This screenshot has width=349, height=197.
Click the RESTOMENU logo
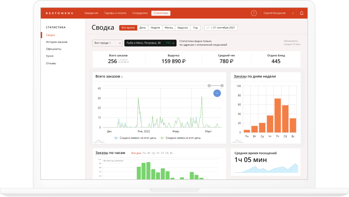[x=59, y=13]
